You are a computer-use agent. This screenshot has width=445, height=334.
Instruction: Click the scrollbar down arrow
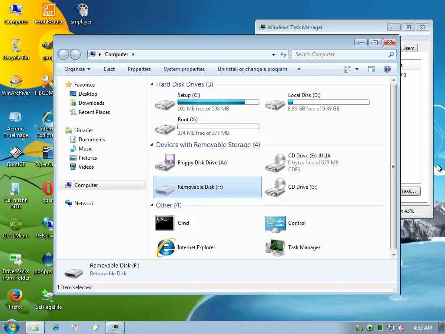click(393, 255)
